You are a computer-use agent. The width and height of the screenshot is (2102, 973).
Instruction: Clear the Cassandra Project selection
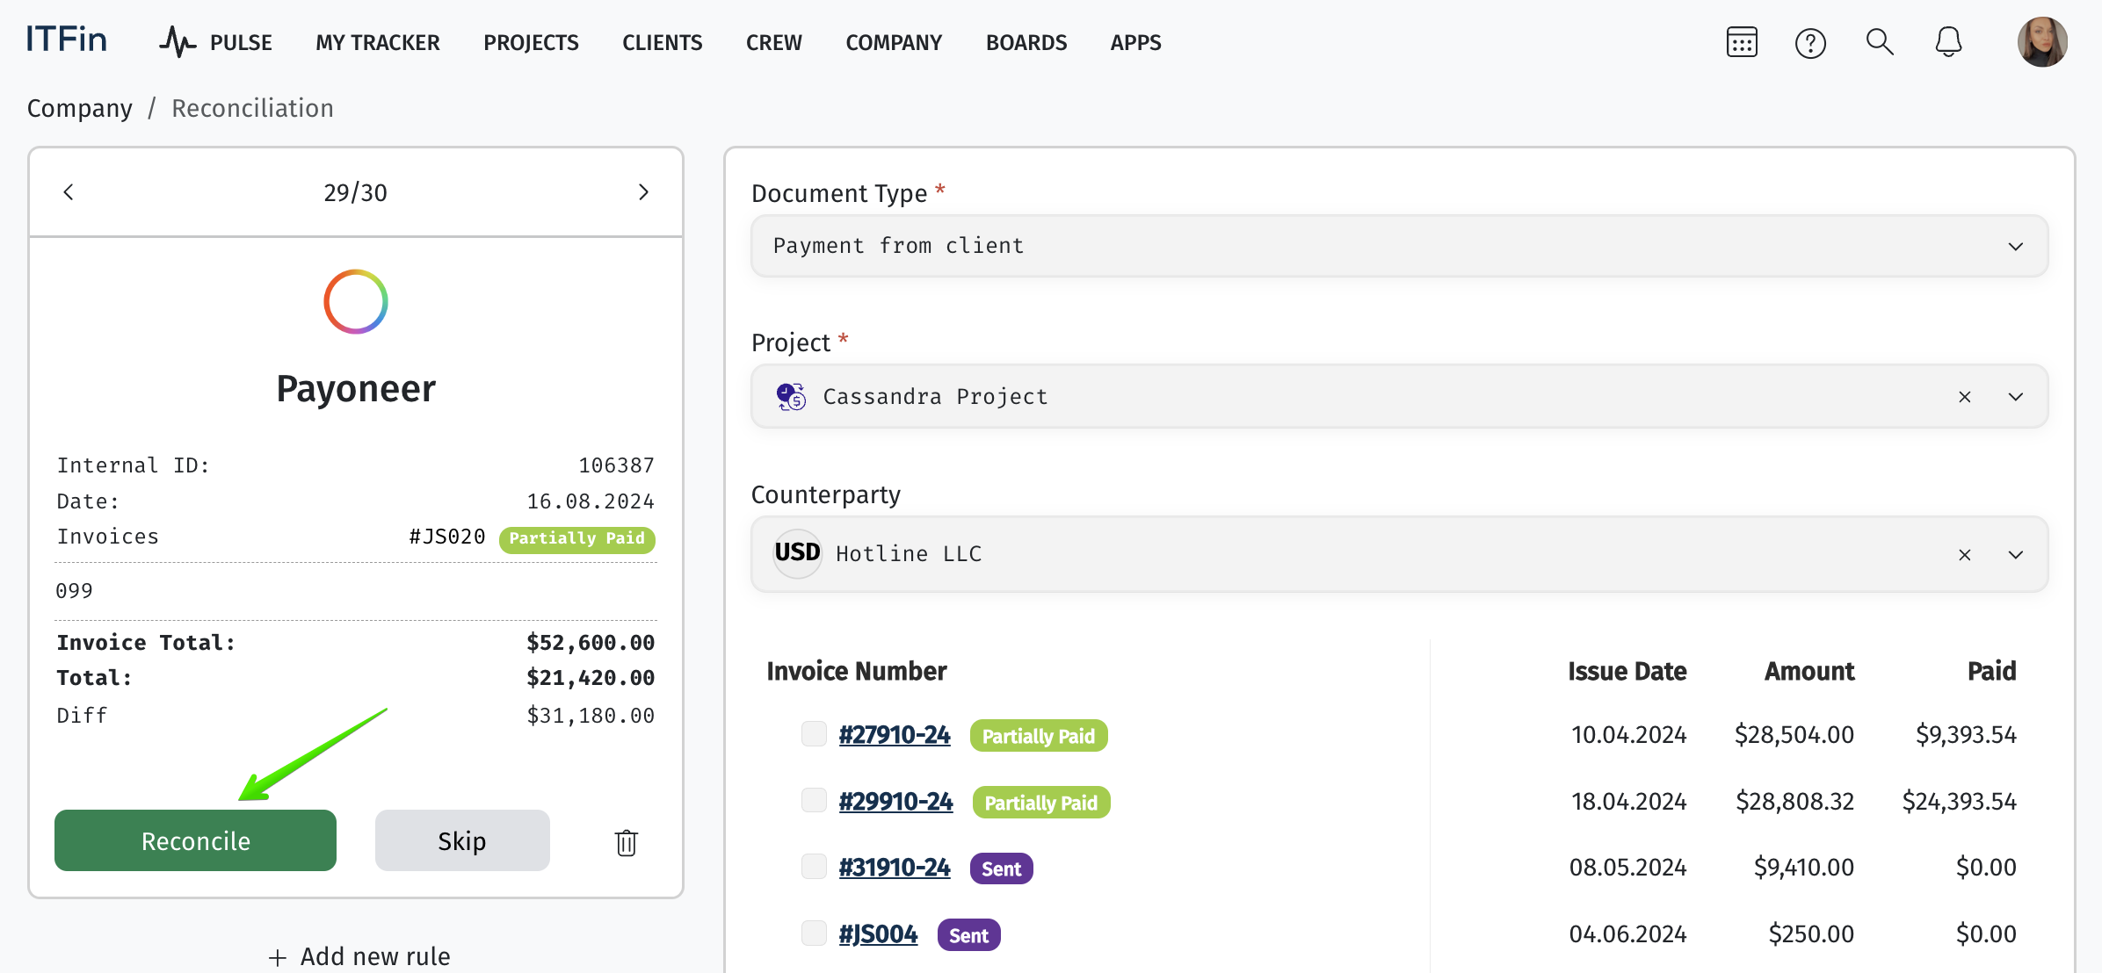(1965, 397)
